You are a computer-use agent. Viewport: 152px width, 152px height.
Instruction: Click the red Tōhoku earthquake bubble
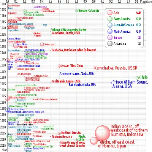point(94,141)
